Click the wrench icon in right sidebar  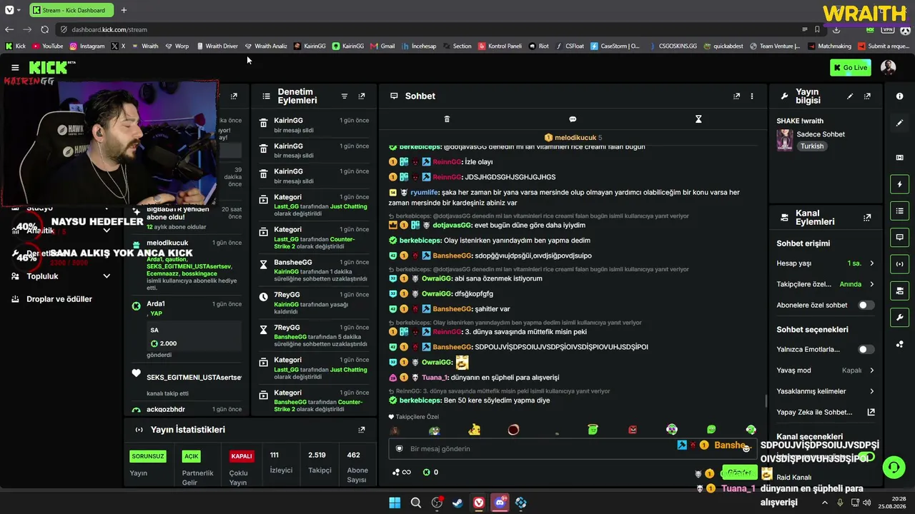coord(899,317)
